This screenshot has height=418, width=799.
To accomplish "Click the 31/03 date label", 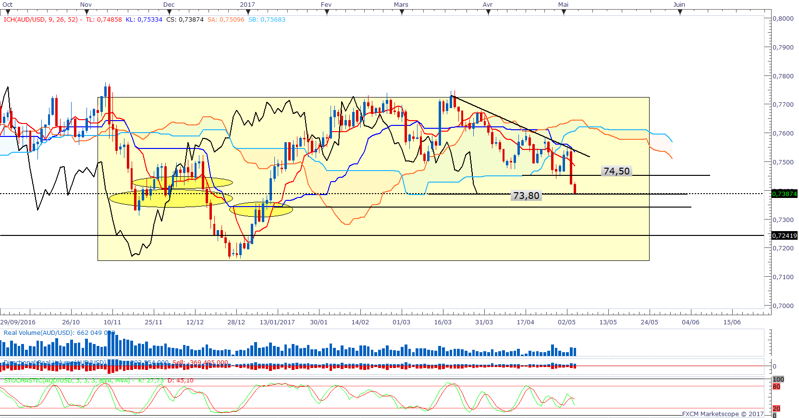I will point(484,322).
